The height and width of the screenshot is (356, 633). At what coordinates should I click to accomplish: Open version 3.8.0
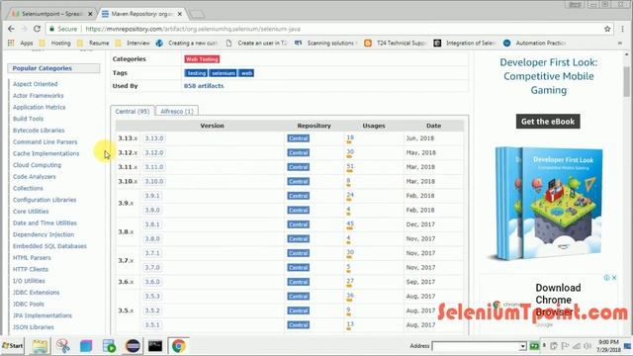pos(152,239)
